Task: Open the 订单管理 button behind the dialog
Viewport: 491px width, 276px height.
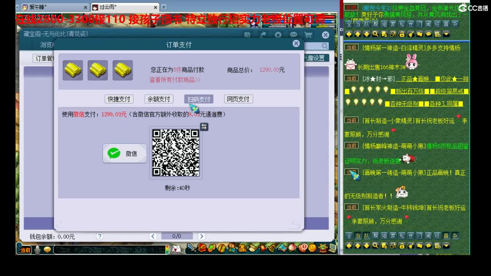Action: tap(44, 58)
